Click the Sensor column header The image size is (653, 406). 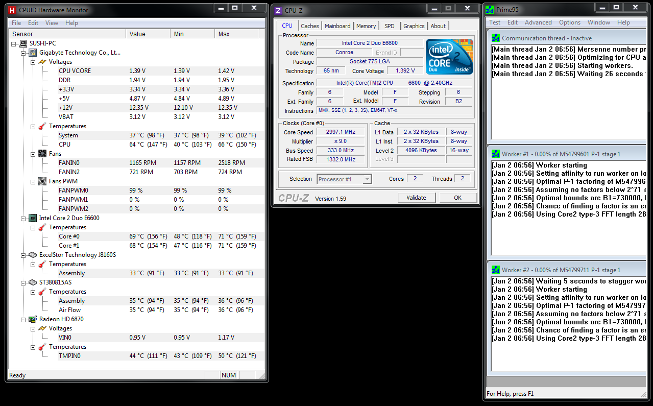pyautogui.click(x=67, y=34)
